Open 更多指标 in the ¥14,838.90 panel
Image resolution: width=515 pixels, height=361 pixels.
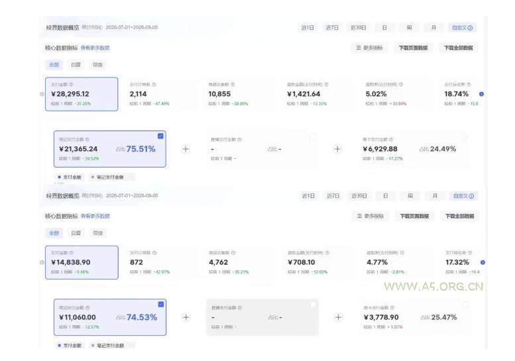click(x=371, y=216)
